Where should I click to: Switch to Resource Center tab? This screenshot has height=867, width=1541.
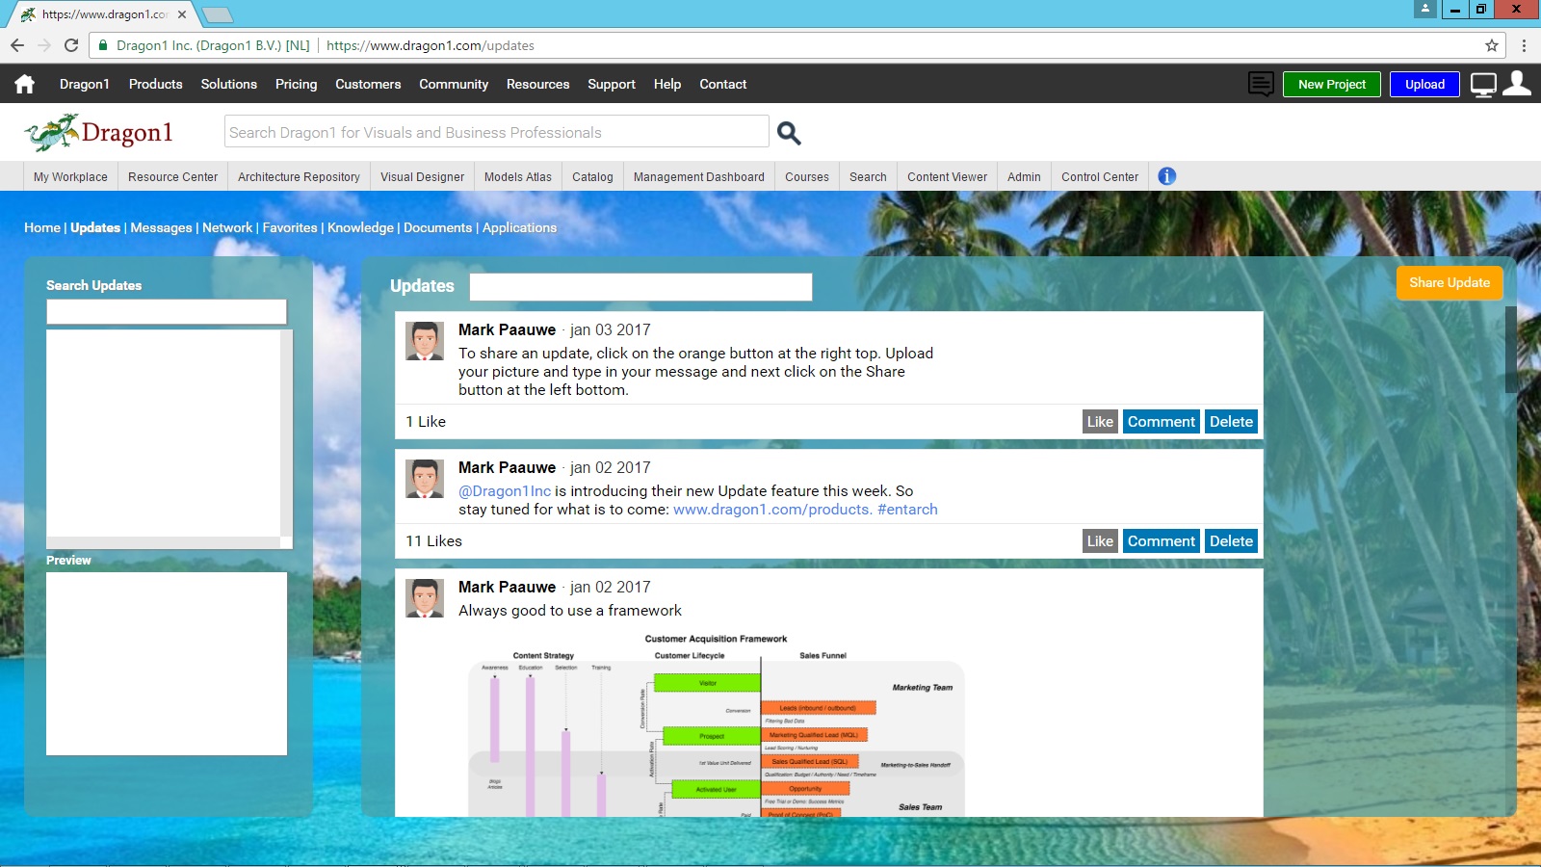[173, 176]
